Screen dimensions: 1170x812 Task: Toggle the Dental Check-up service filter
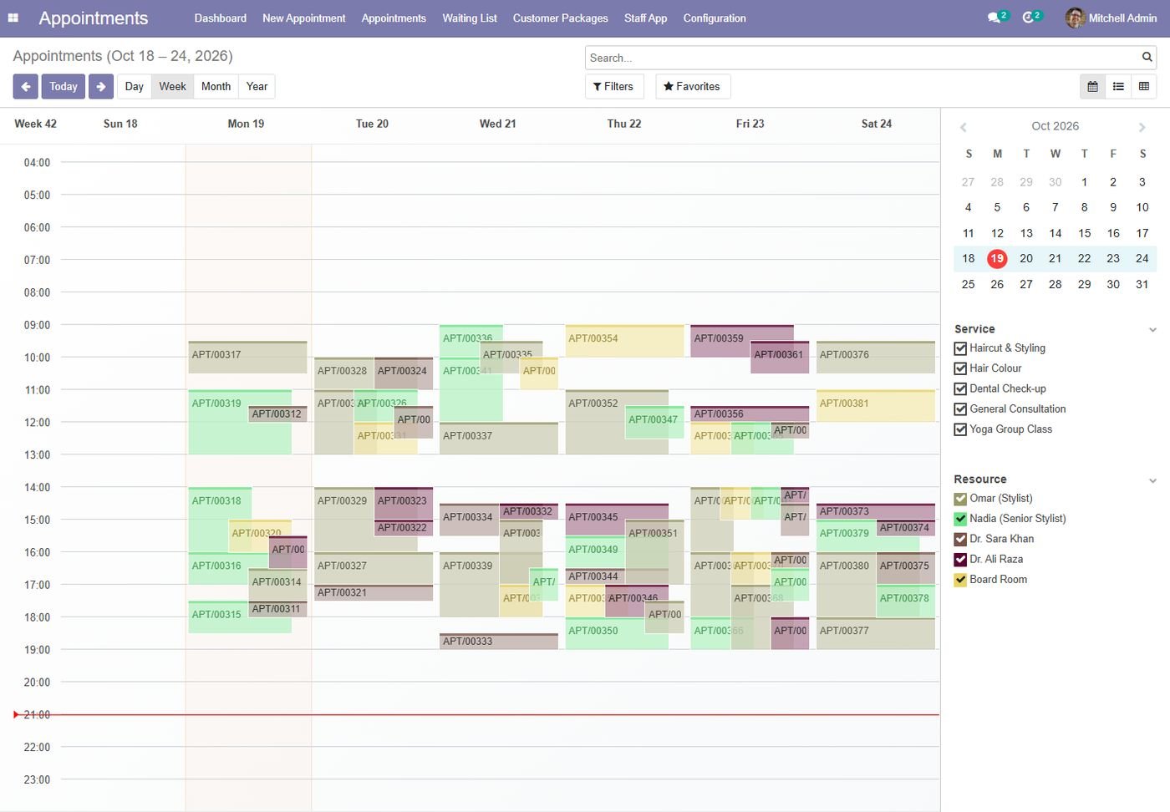(x=960, y=389)
